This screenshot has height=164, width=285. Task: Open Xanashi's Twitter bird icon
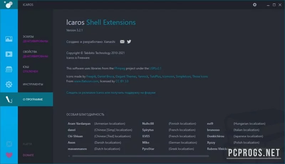click(129, 42)
